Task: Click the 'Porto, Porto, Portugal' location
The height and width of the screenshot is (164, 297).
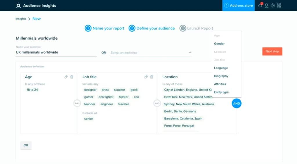Action: click(179, 126)
